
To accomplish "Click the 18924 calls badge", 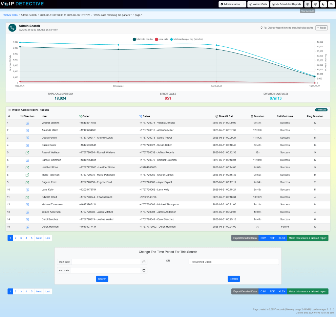I will 321,110.
